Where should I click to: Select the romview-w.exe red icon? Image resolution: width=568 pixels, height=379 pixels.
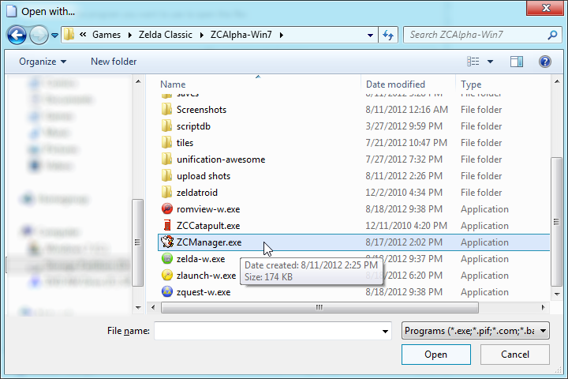[x=167, y=209]
